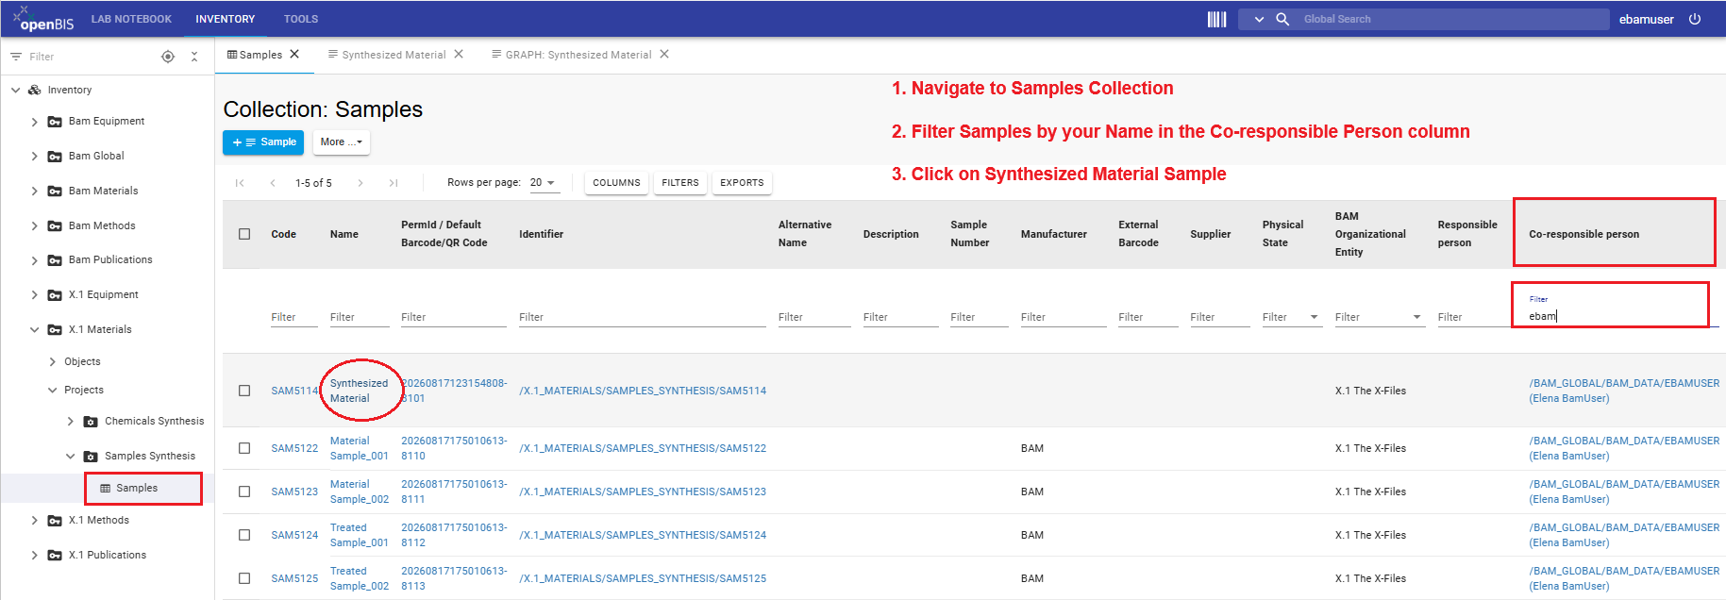Switch to GRAPH: Synthesized Material tab
The width and height of the screenshot is (1726, 600).
point(571,55)
